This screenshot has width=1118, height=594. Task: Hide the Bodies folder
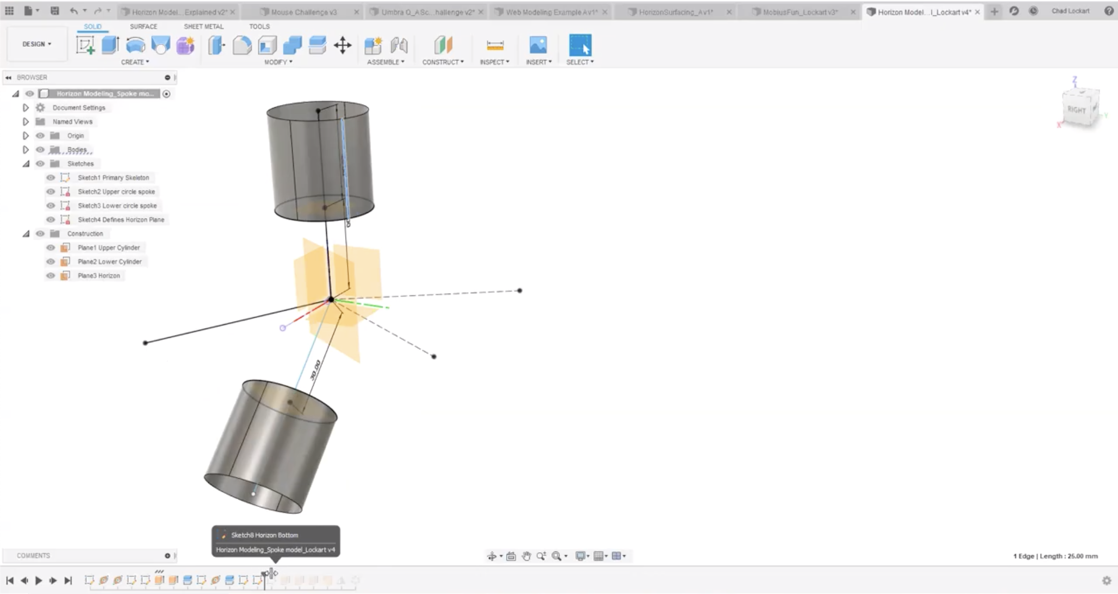point(40,150)
